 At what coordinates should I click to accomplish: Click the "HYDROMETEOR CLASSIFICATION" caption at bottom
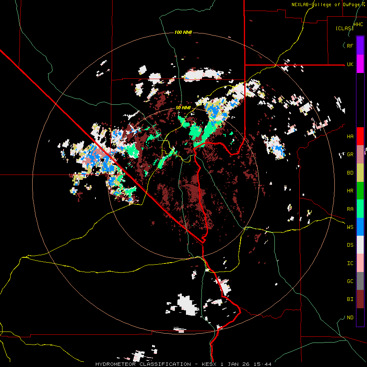(143, 364)
